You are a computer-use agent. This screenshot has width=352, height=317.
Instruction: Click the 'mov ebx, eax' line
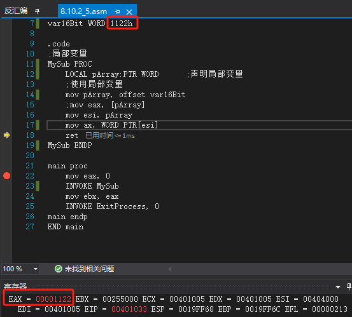pyautogui.click(x=92, y=196)
